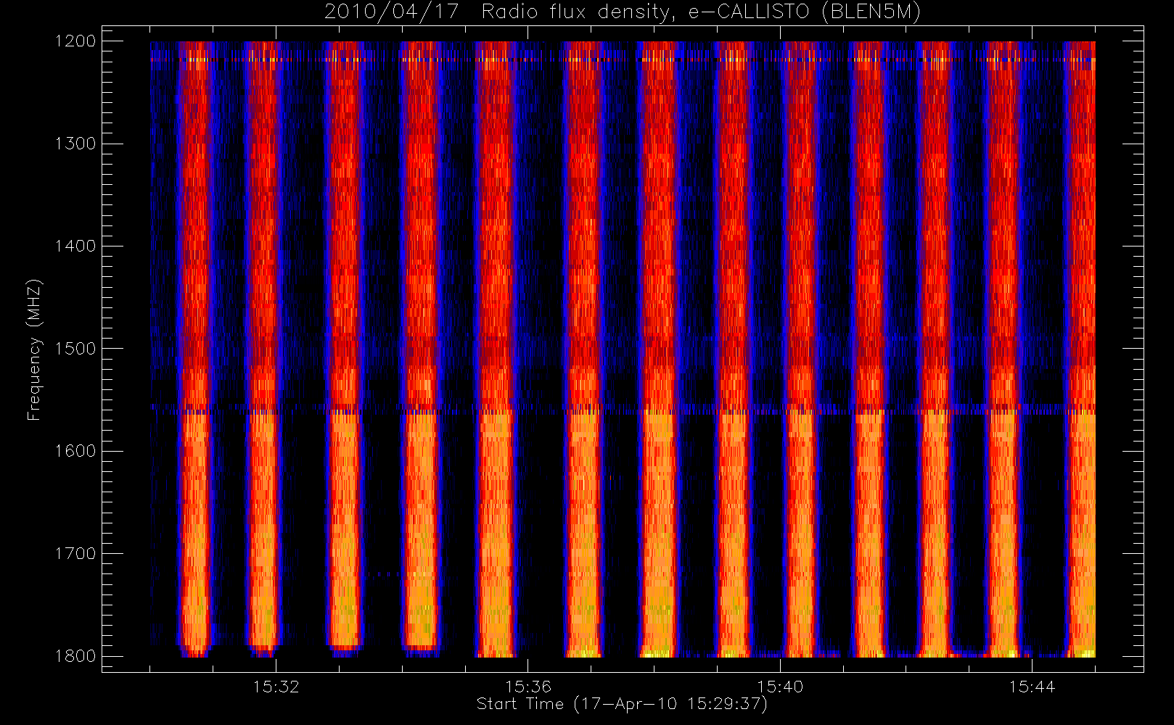Click the 15:40 time tick label
Viewport: 1174px width, 725px height.
coord(780,687)
